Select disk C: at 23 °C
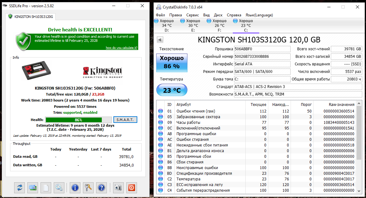 (246, 25)
